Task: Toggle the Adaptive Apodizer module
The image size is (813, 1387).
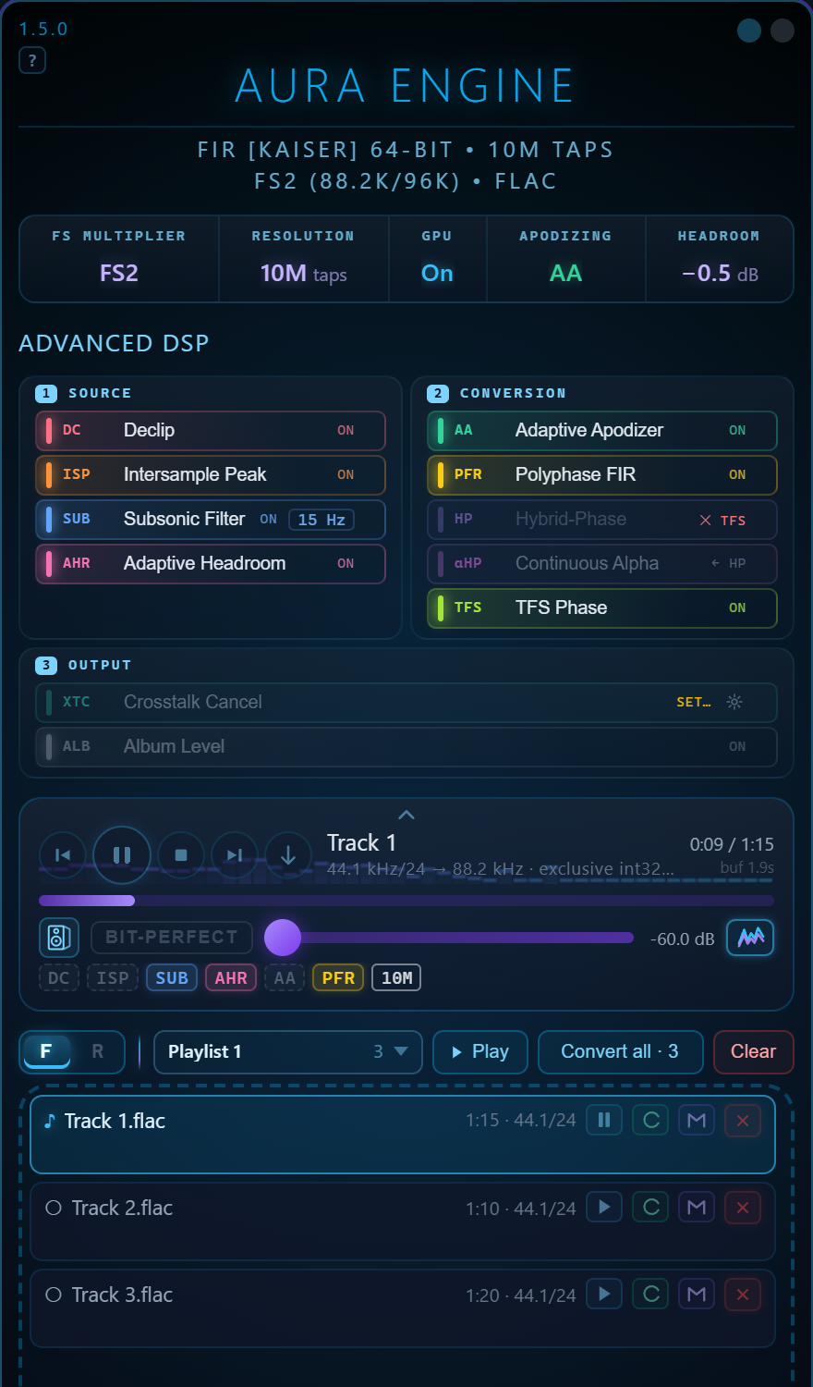Action: point(602,430)
